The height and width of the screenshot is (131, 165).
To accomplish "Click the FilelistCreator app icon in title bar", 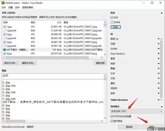I will click(3, 3).
